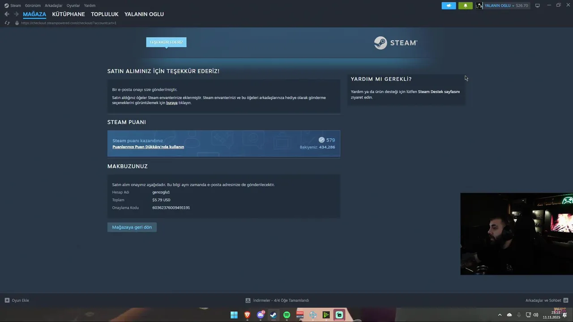573x322 pixels.
Task: Open the clock showing 11.11.2025
Action: (x=552, y=315)
